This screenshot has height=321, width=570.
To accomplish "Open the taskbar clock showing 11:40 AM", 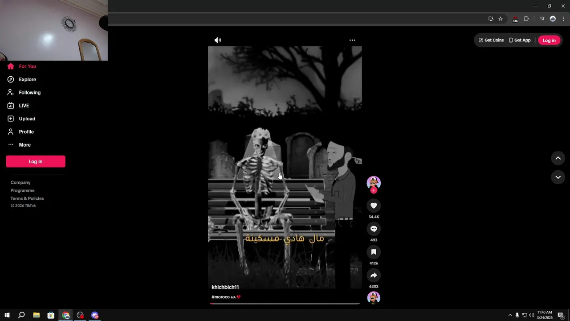I will [x=545, y=315].
